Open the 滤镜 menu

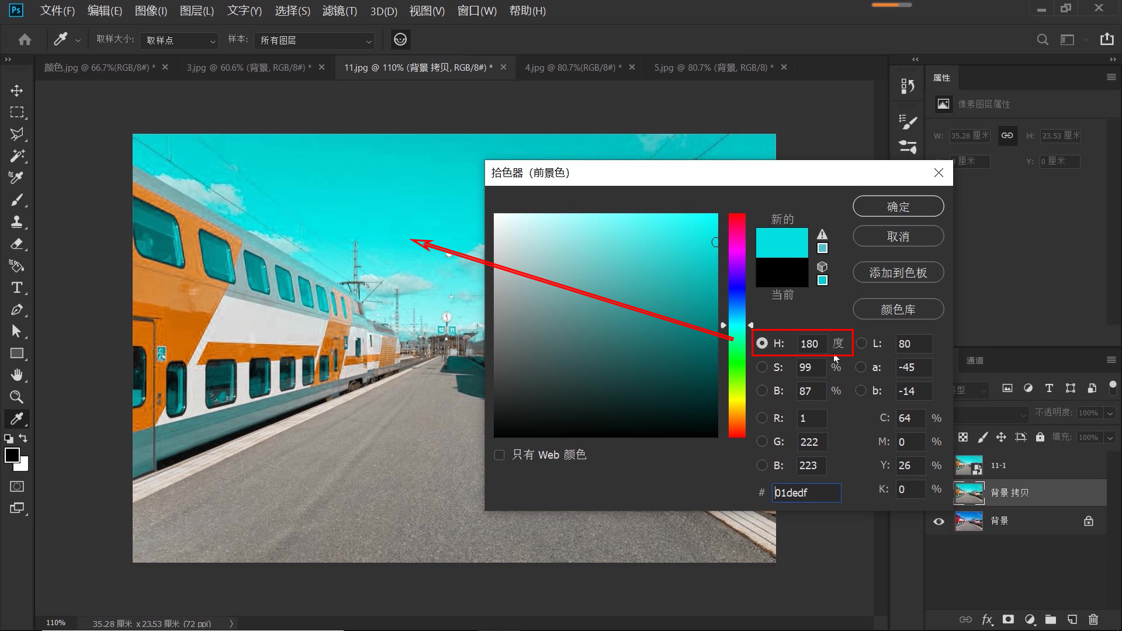(x=339, y=11)
